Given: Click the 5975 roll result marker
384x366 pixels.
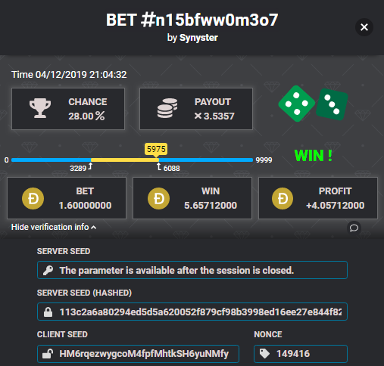Looking at the screenshot, I should 156,149.
